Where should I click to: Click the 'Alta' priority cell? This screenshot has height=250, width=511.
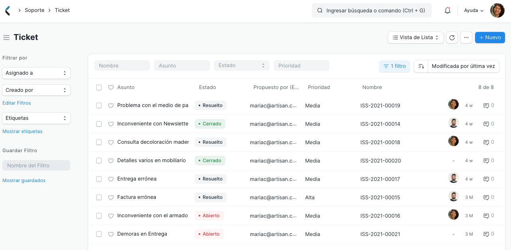point(310,198)
